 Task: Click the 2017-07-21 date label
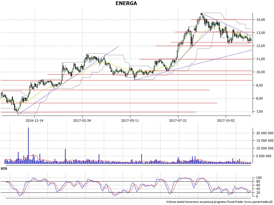[x=178, y=120]
